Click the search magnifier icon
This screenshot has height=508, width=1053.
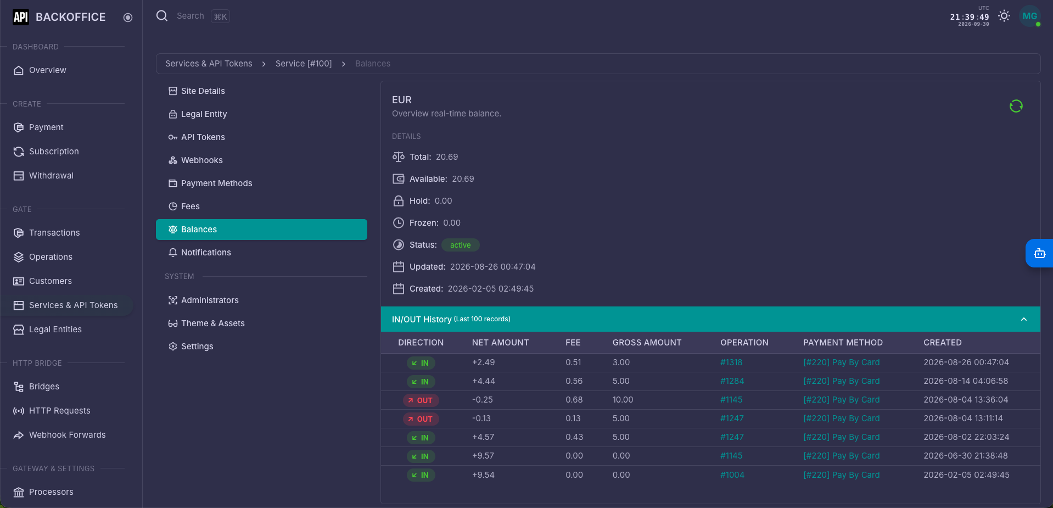162,16
